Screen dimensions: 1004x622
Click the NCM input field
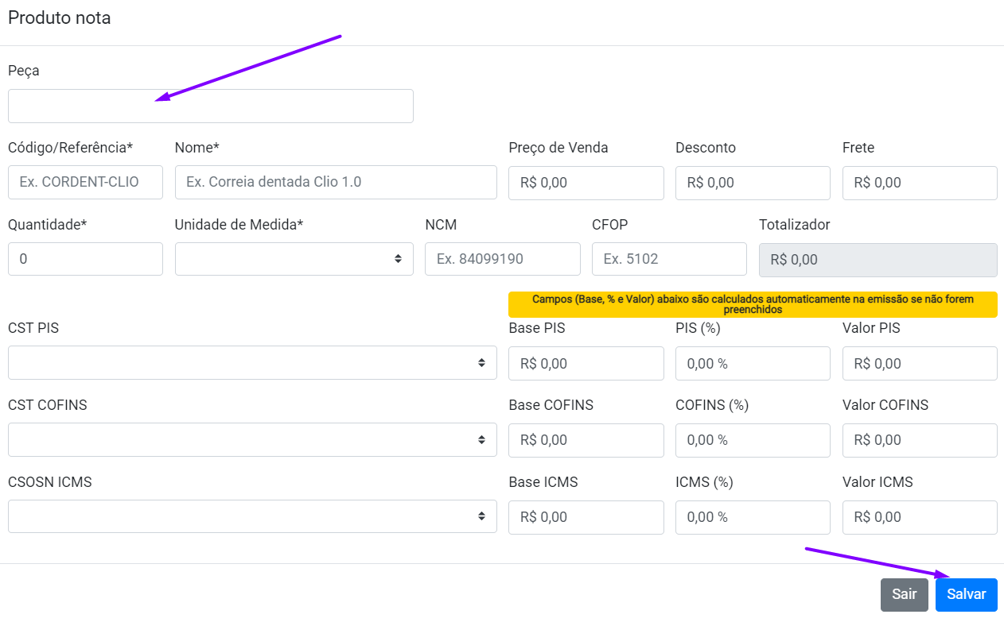[x=502, y=259]
